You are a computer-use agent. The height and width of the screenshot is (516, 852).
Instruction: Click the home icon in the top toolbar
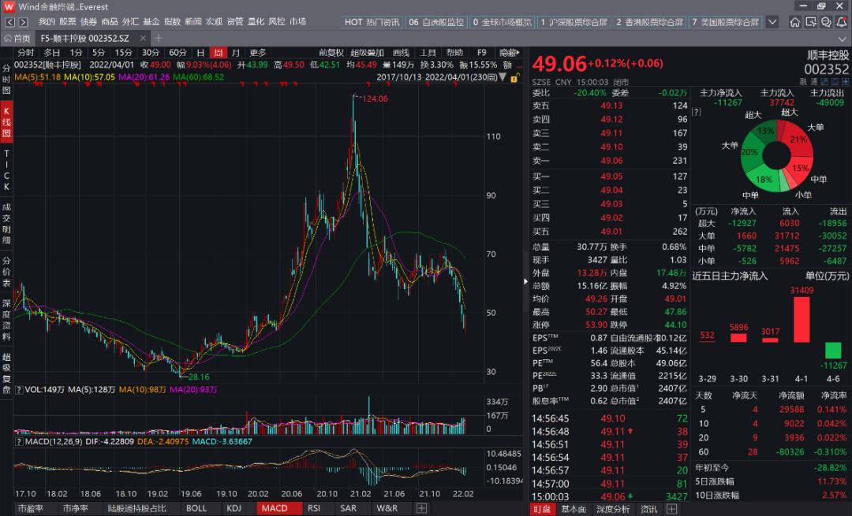[x=795, y=22]
